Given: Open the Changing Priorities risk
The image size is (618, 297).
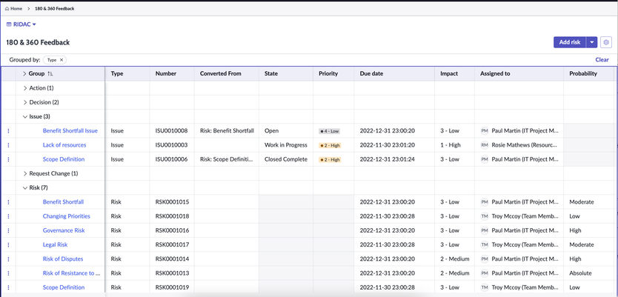Looking at the screenshot, I should (66, 216).
